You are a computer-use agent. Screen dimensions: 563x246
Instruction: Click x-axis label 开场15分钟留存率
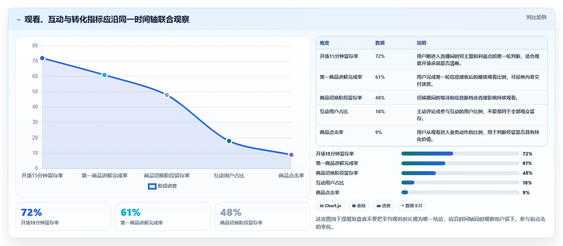pyautogui.click(x=42, y=176)
